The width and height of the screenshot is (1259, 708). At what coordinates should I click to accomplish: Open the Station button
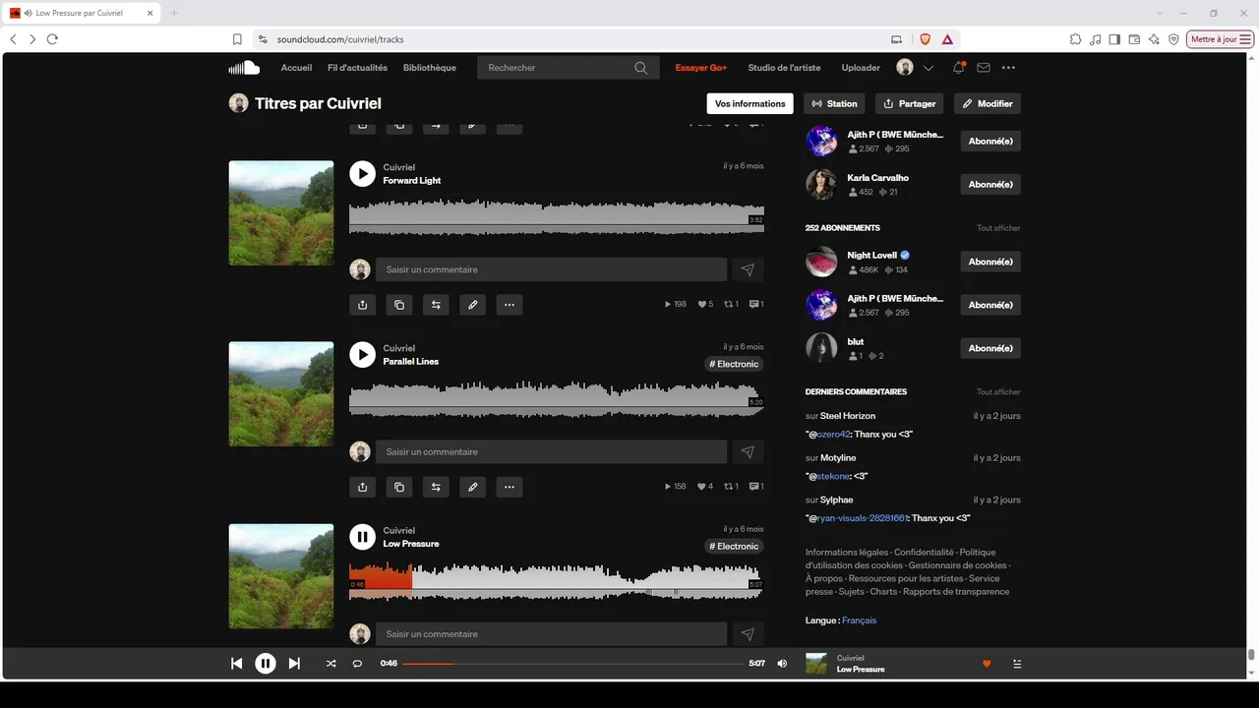pyautogui.click(x=834, y=103)
